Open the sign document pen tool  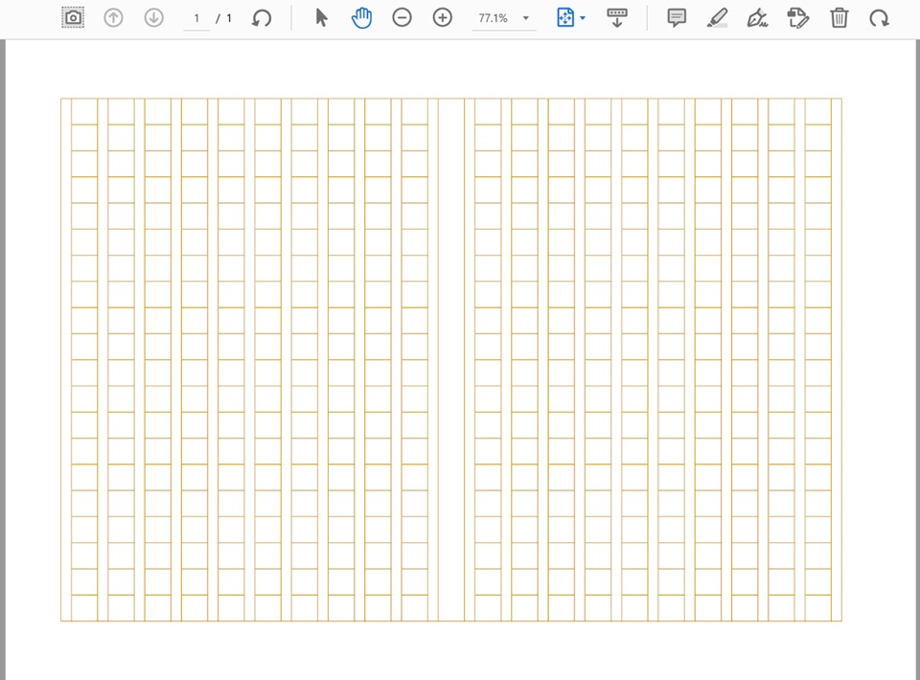coord(757,17)
